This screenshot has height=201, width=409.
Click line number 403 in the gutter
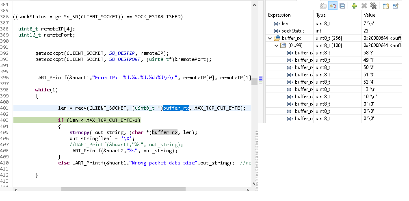click(4, 120)
